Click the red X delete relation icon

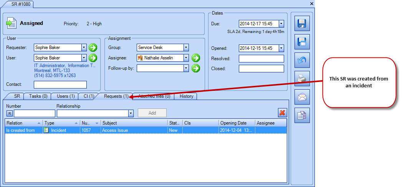tap(283, 112)
